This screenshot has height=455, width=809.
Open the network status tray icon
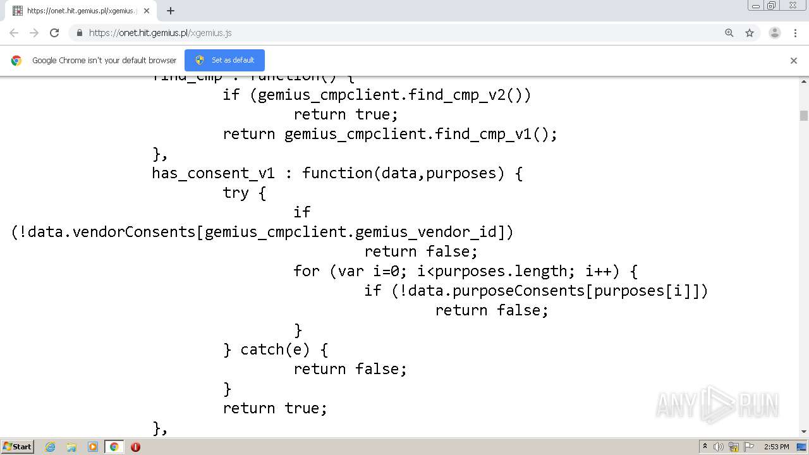coord(734,447)
